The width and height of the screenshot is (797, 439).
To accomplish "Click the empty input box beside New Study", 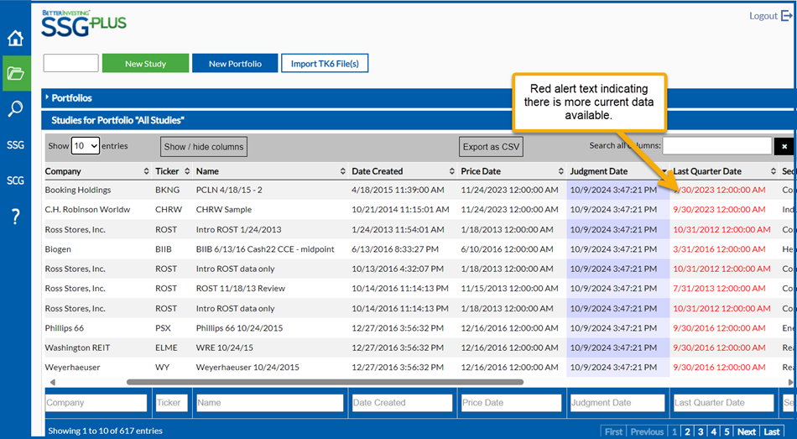I will point(70,63).
